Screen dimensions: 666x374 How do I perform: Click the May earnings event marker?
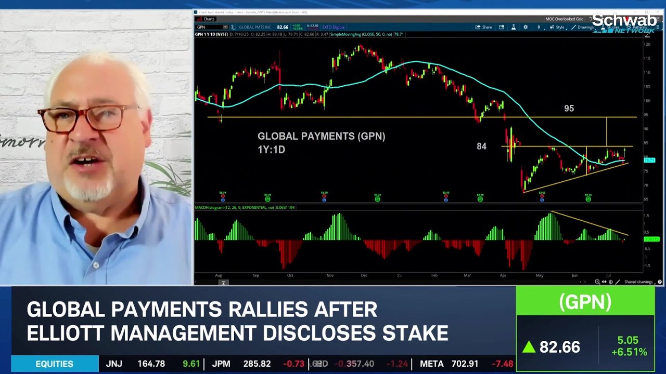coord(542,198)
